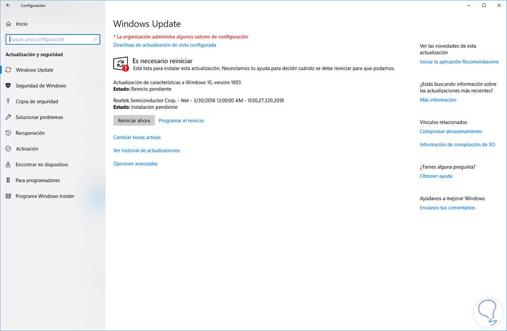Click Envíanos tus comentarios link
The height and width of the screenshot is (331, 507).
click(447, 208)
